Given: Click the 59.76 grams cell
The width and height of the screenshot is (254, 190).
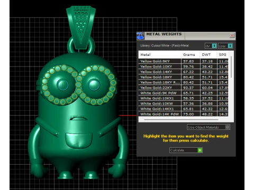Looking at the screenshot, I should (x=190, y=66).
